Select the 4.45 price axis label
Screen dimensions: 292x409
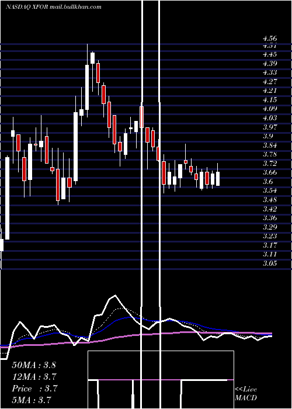click(x=270, y=54)
